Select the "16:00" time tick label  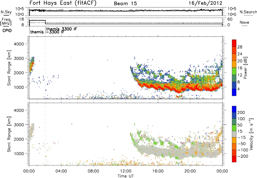(158, 171)
